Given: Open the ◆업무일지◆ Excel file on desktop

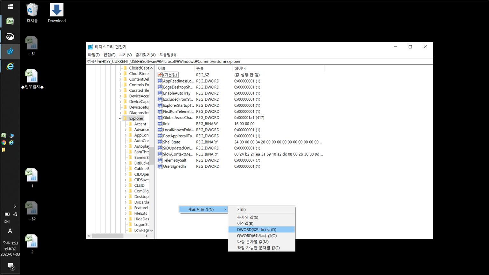Looking at the screenshot, I should pyautogui.click(x=32, y=79).
